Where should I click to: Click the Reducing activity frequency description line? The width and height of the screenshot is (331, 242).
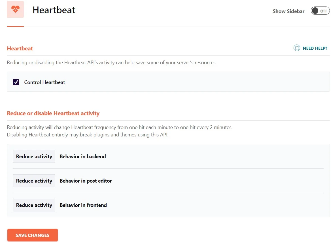pyautogui.click(x=120, y=127)
